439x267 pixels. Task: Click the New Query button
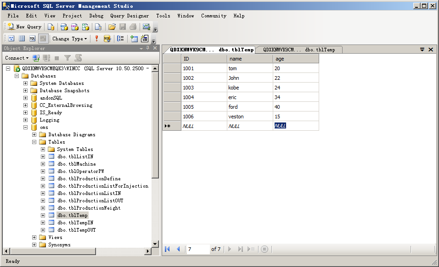click(25, 27)
